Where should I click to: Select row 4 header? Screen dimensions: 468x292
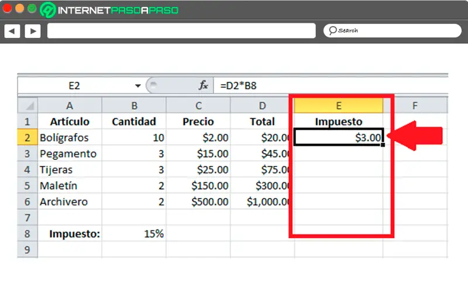tap(27, 169)
